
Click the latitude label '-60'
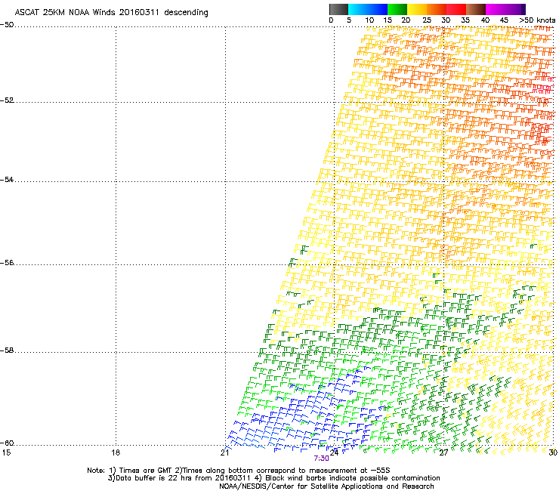click(7, 443)
